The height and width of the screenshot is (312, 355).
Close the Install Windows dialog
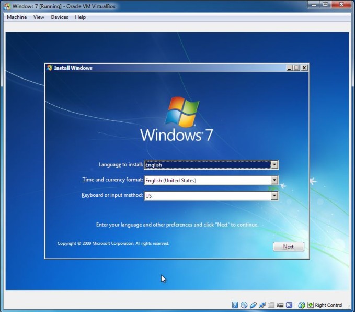click(304, 68)
